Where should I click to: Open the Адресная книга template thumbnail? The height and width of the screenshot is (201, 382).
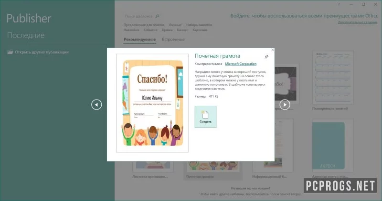click(333, 145)
